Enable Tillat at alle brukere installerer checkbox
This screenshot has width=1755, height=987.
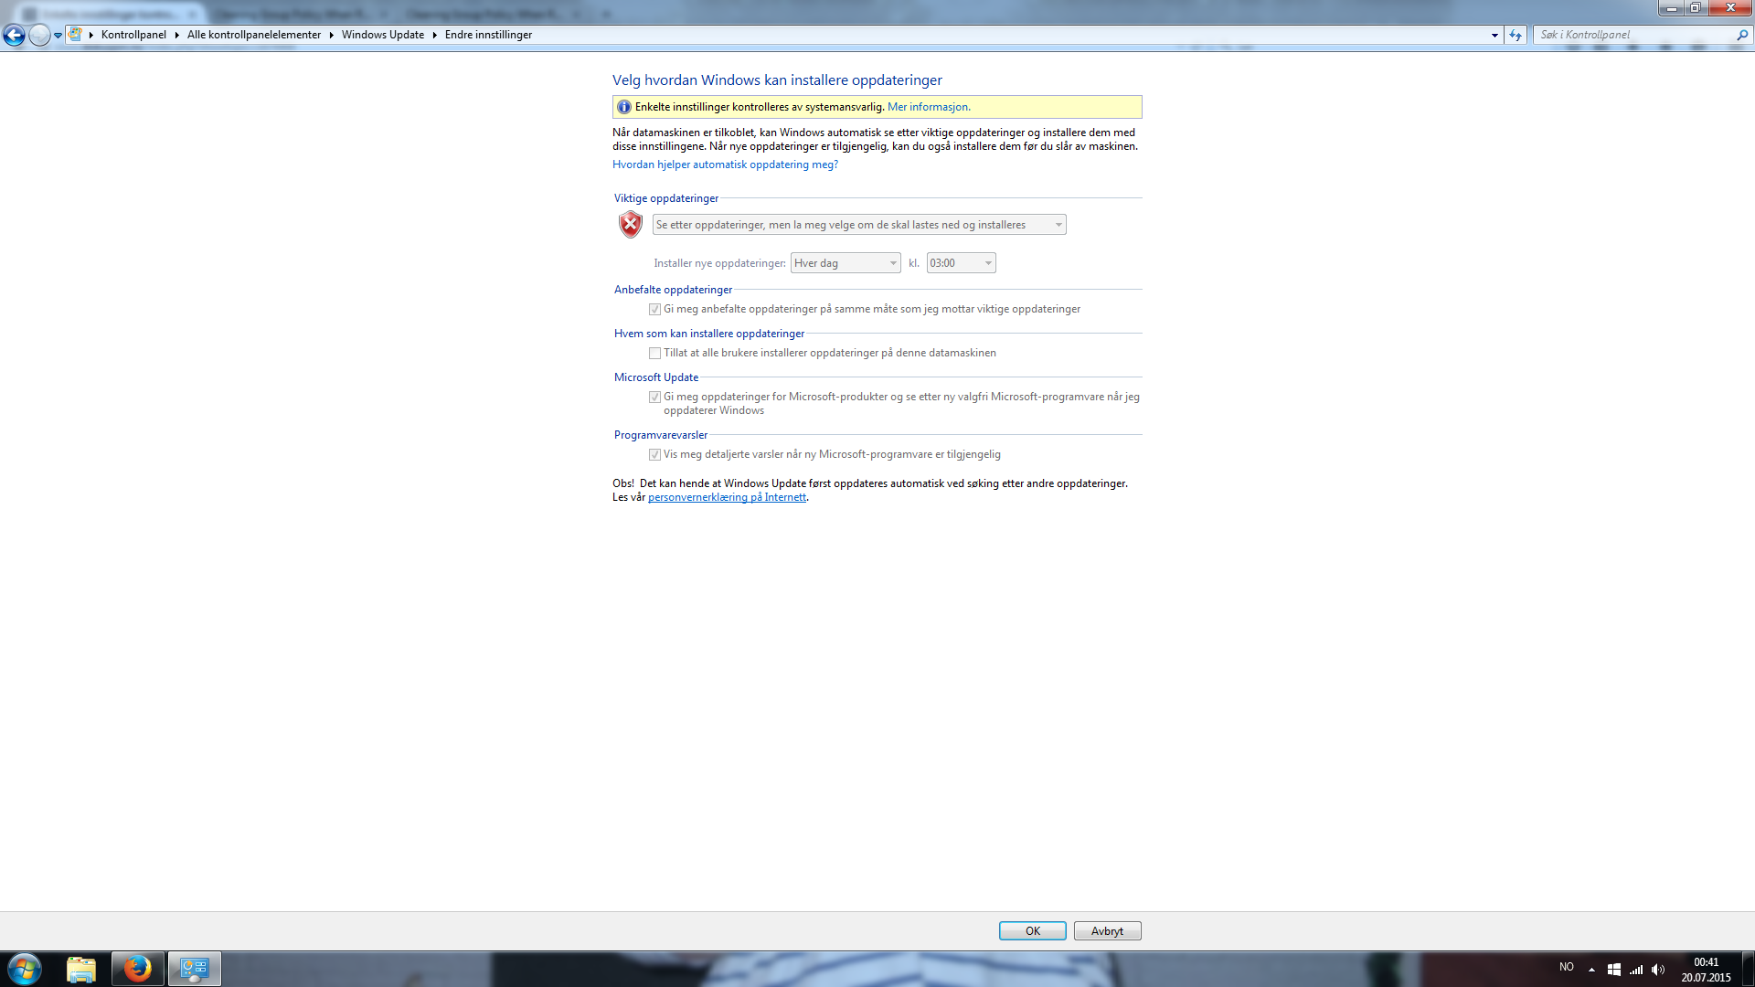click(x=654, y=354)
